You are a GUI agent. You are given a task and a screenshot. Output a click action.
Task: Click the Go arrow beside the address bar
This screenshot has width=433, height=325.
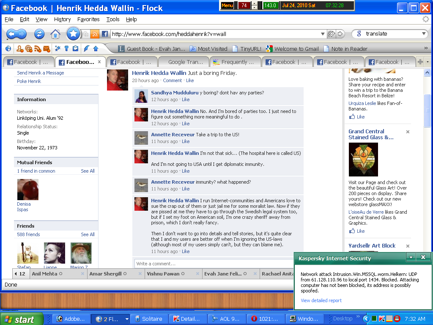(x=340, y=34)
